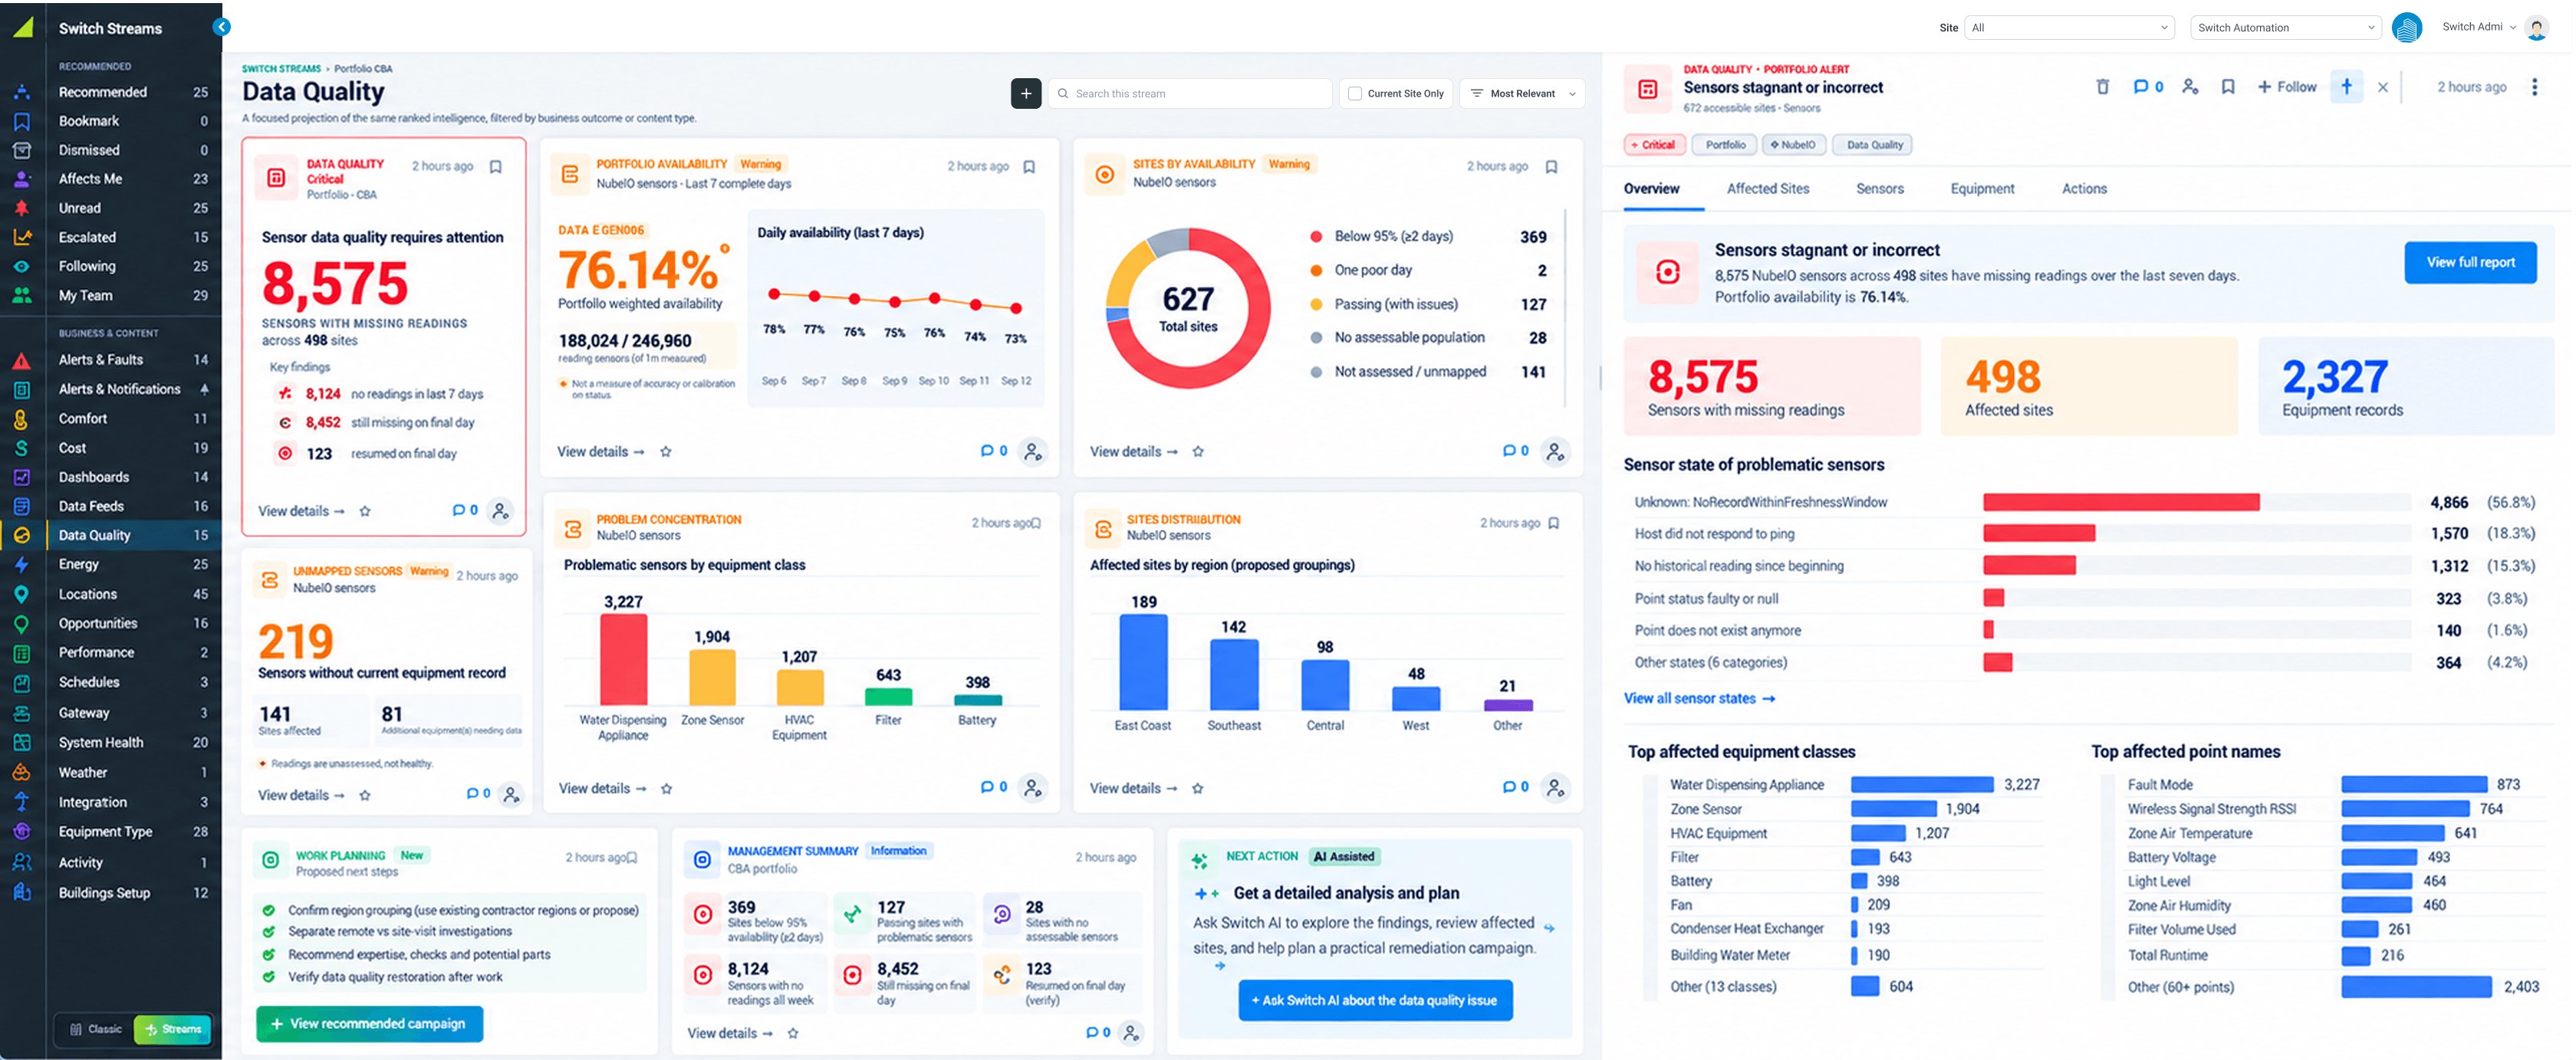Click the Search this stream field
This screenshot has height=1060, width=2576.
pyautogui.click(x=1190, y=93)
